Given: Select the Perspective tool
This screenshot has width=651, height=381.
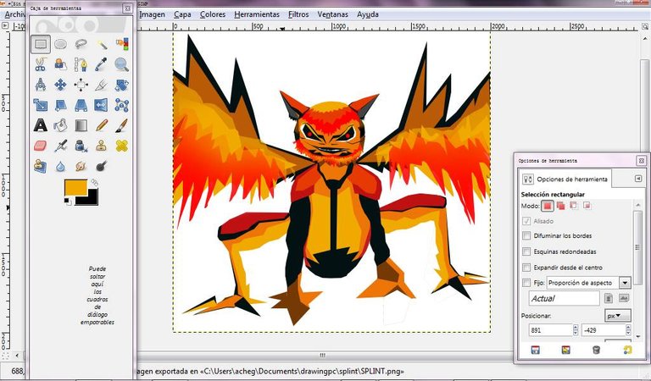Looking at the screenshot, I should click(81, 105).
